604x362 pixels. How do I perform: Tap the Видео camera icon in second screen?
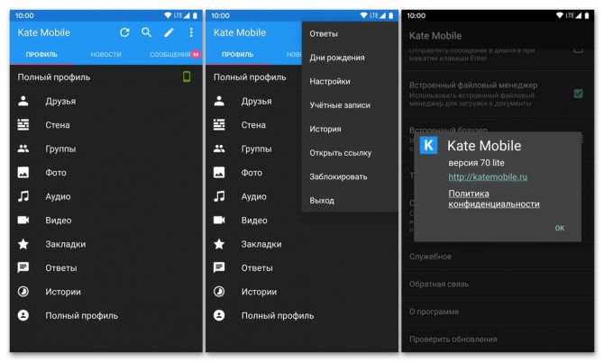tap(219, 220)
